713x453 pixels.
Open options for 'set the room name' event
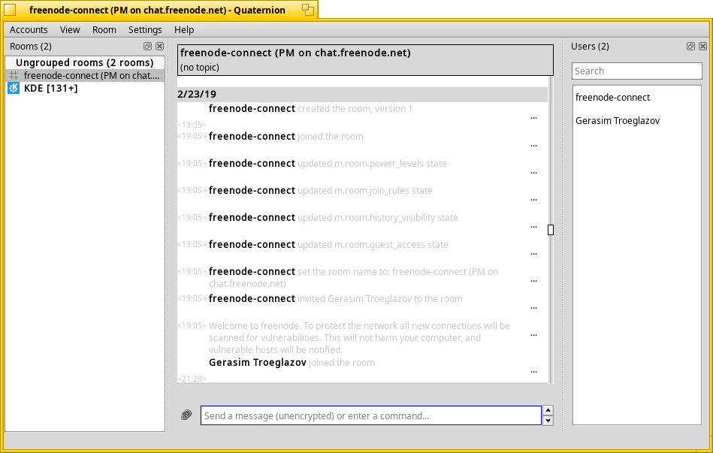[534, 281]
